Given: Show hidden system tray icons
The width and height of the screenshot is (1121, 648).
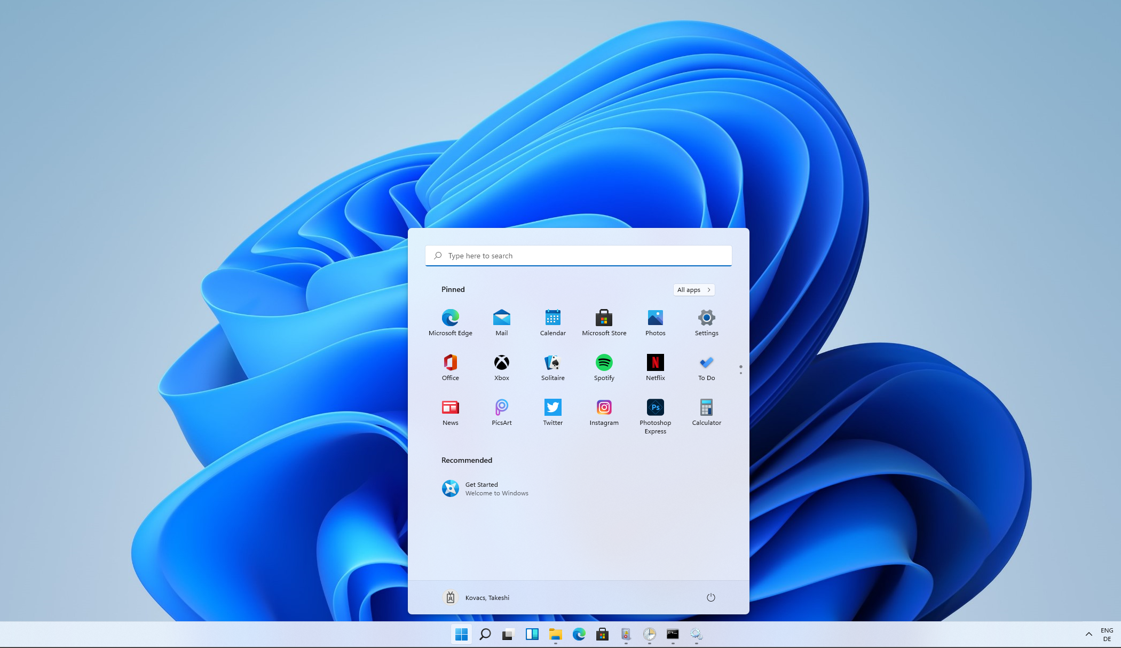Looking at the screenshot, I should (x=1090, y=634).
